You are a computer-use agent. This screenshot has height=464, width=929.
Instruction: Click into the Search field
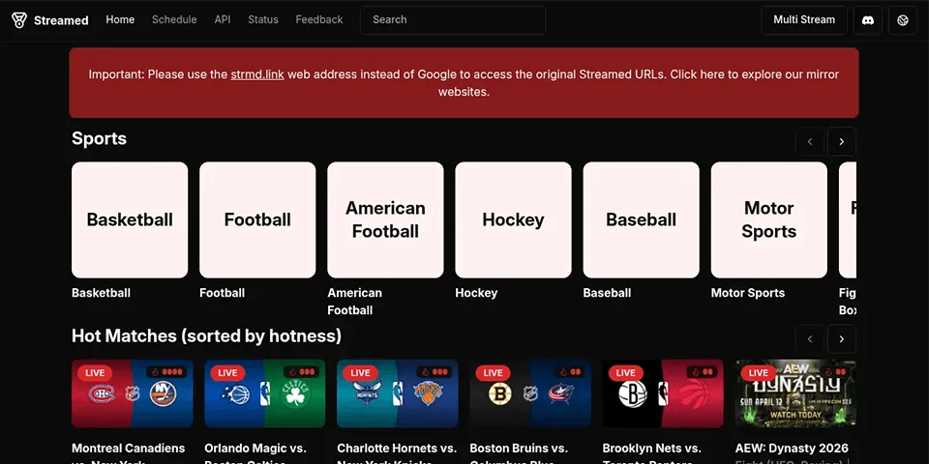point(453,20)
